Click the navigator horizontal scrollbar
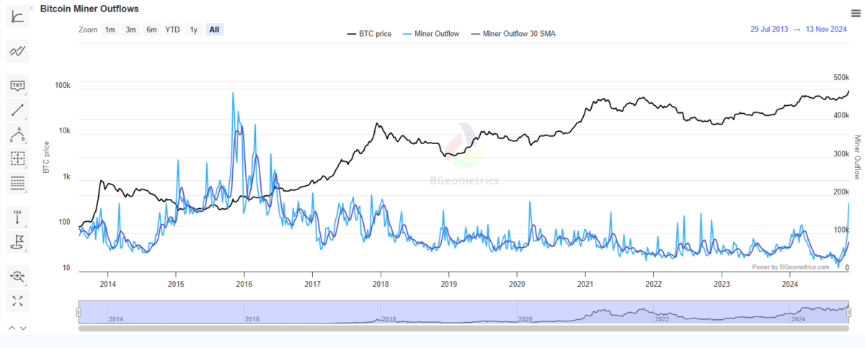The height and width of the screenshot is (348, 865). click(463, 328)
